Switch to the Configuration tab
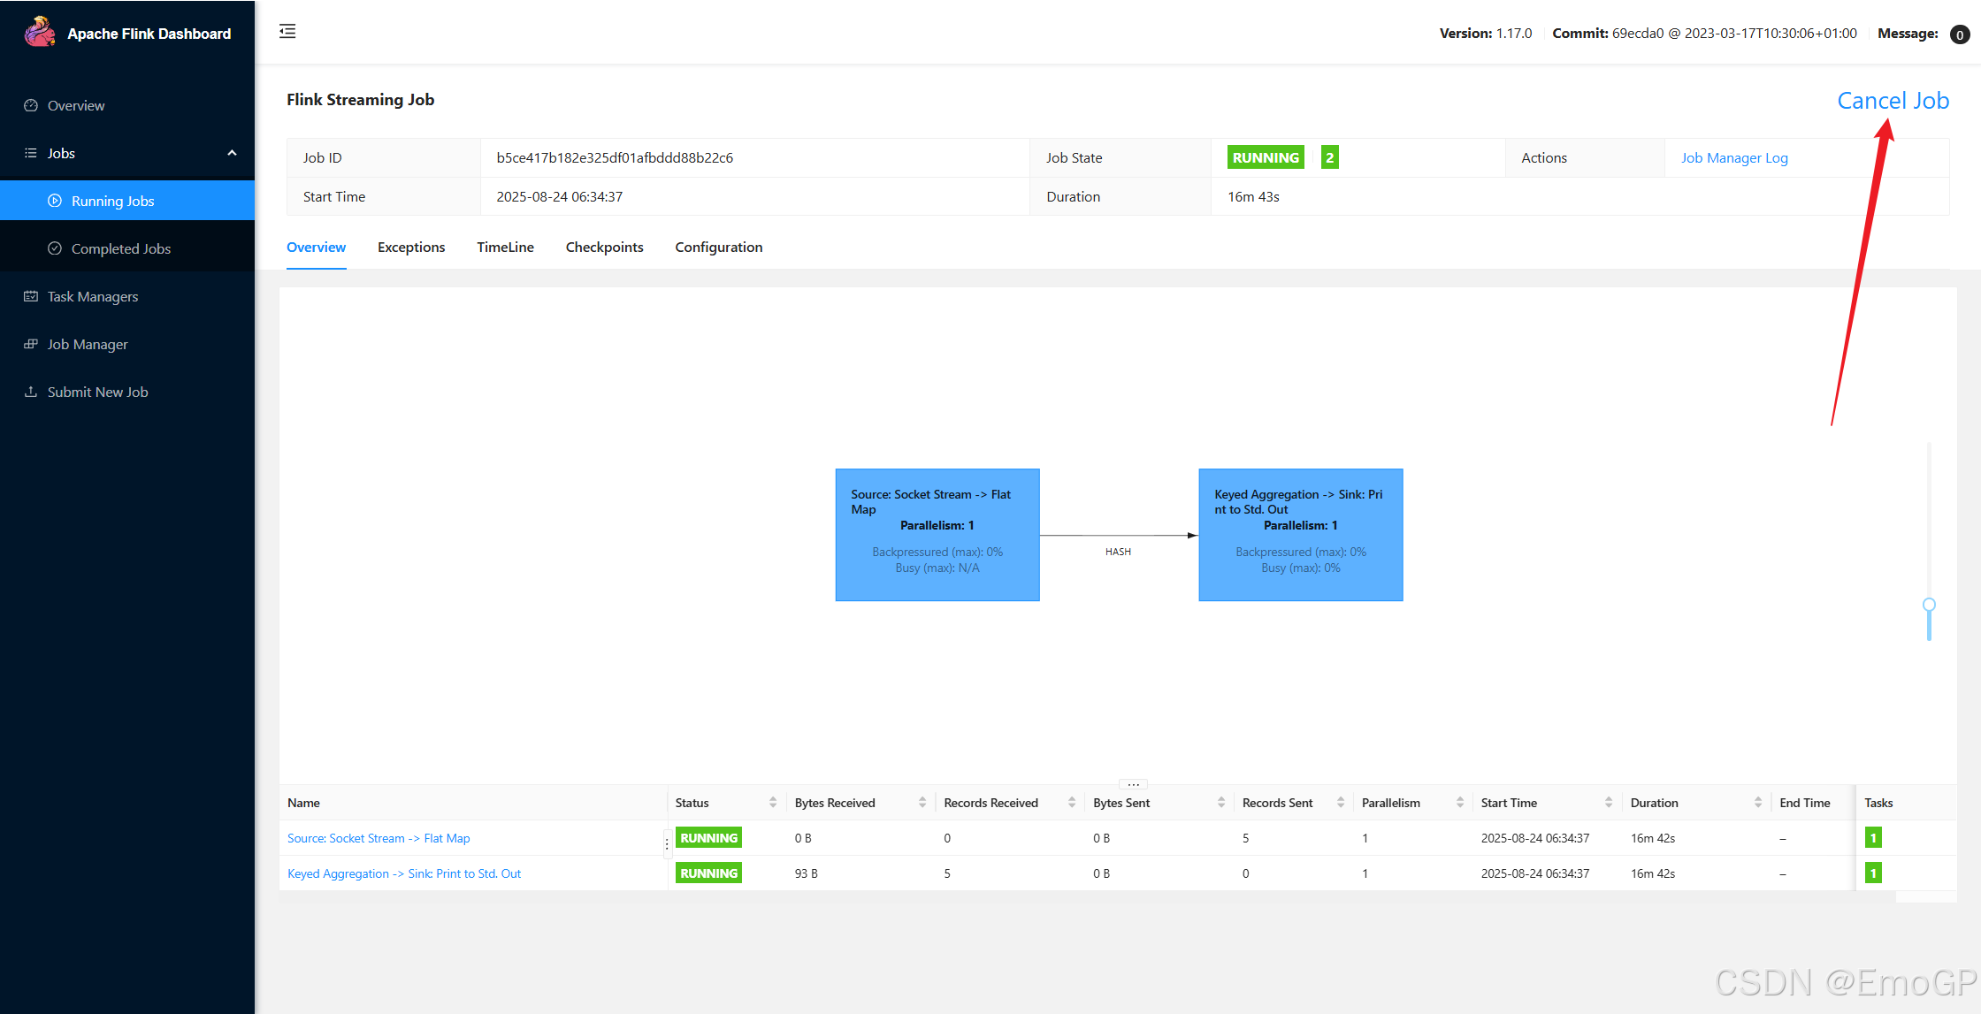The image size is (1981, 1014). (718, 248)
